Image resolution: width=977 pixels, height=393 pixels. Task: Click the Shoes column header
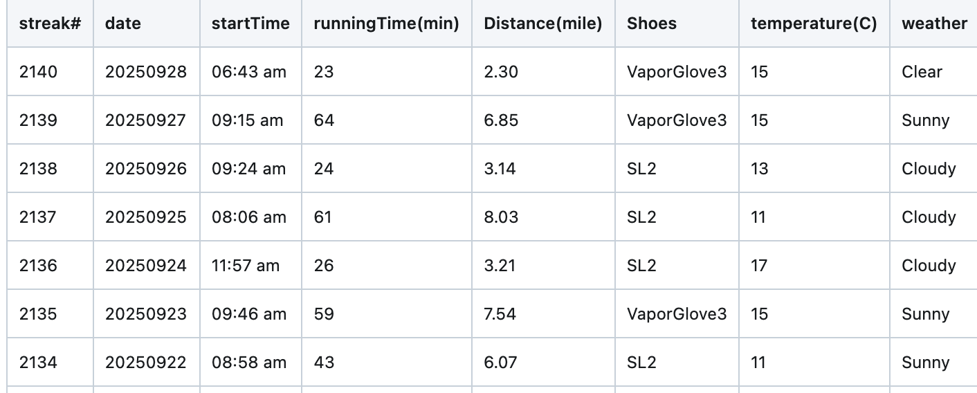[x=651, y=24]
